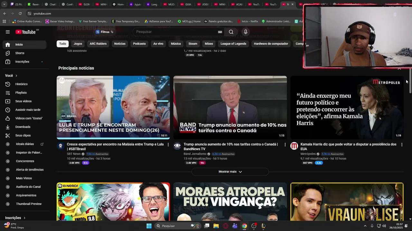The image size is (412, 231).
Task: Select Hardware de computador chip
Action: [x=271, y=44]
